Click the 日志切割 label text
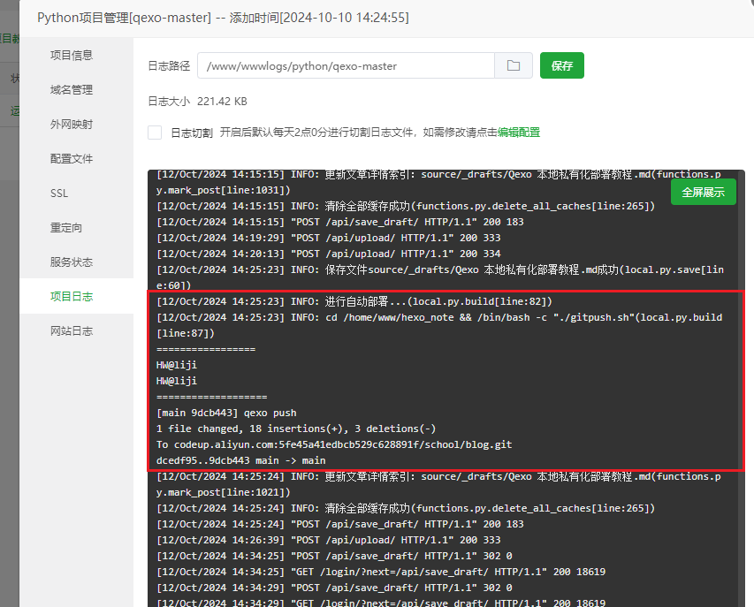The width and height of the screenshot is (754, 607). coord(191,133)
